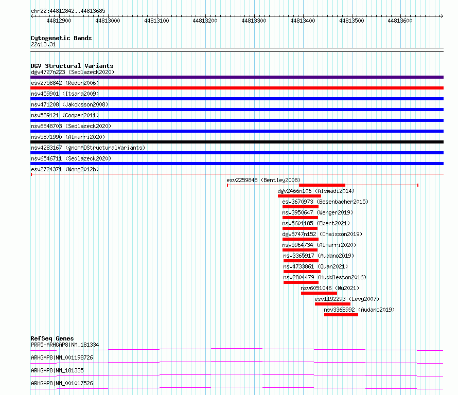Screen dimensions: 458x395
Task: Select the nsv6546711 (Sedlazeck2020) label
Action: 71,158
